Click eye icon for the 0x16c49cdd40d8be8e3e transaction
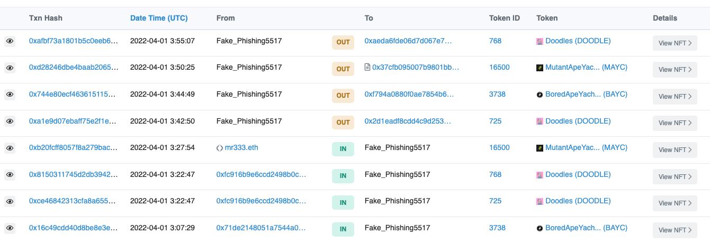 (x=10, y=228)
